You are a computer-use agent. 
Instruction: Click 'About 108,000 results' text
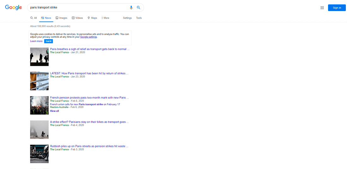tap(50, 26)
